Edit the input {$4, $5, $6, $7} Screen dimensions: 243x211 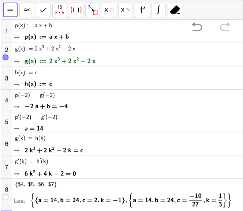tap(36, 184)
